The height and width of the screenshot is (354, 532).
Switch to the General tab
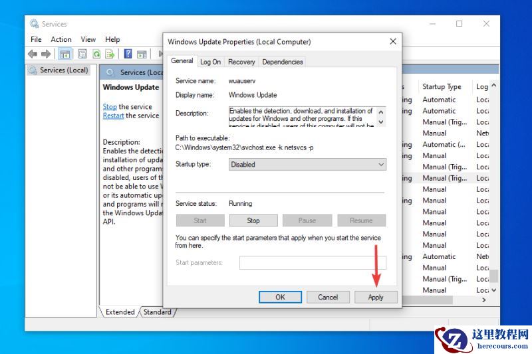tap(182, 60)
